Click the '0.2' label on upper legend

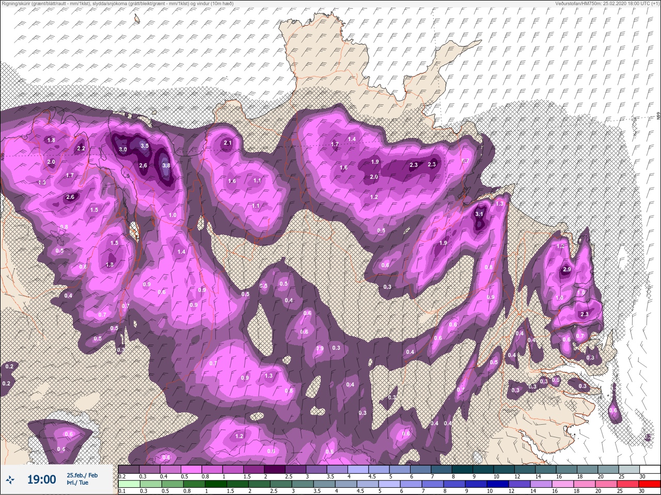point(122,476)
